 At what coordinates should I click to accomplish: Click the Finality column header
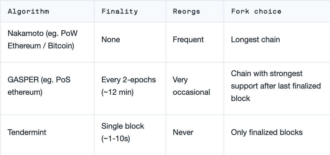119,12
